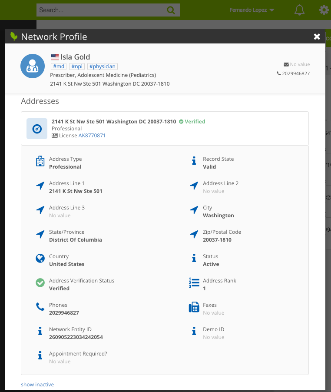Click the Faxes machine icon
Viewport: 331px width, 392px height.
click(194, 308)
